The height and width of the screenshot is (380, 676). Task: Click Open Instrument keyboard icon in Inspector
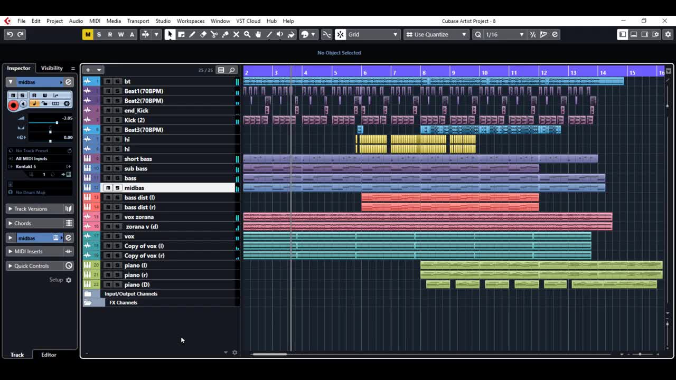69,174
